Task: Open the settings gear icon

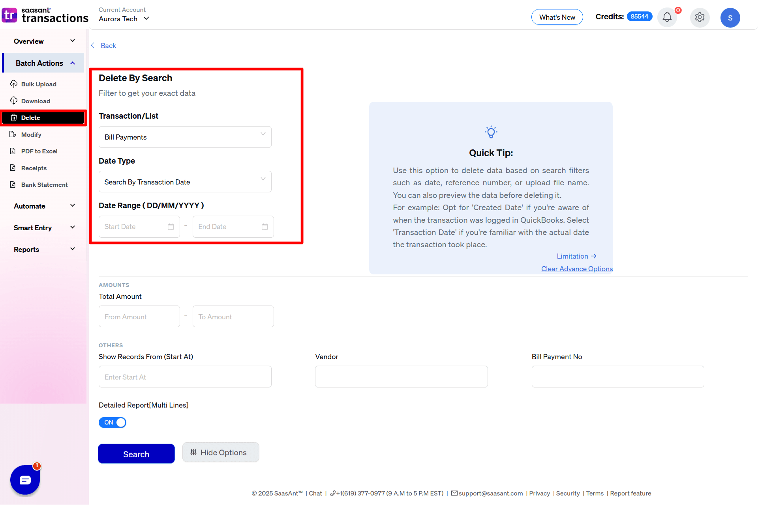Action: pos(700,17)
